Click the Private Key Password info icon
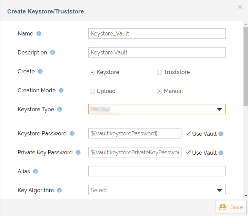The width and height of the screenshot is (248, 216). point(78,153)
